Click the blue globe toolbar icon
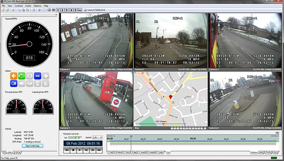The height and width of the screenshot is (161, 284). (39, 10)
